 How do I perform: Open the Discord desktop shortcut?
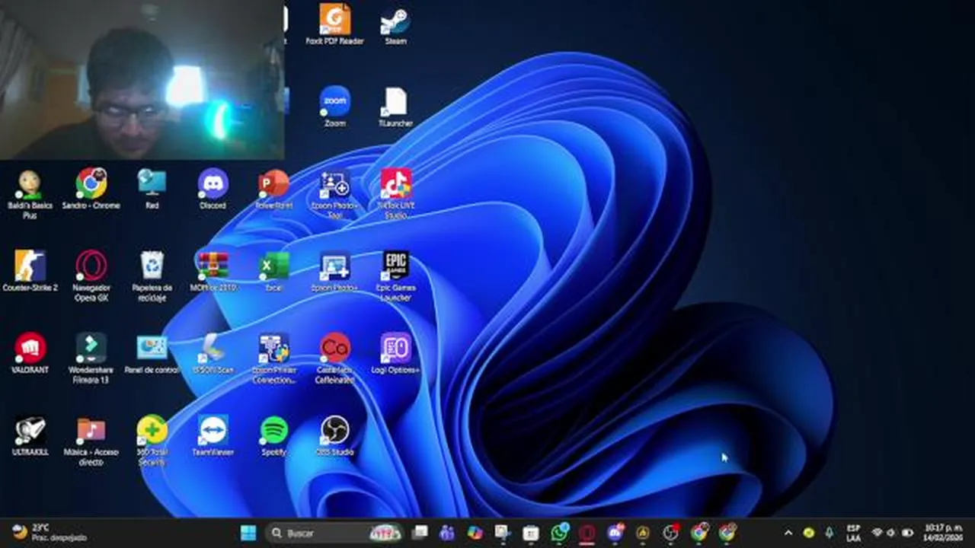(x=213, y=188)
